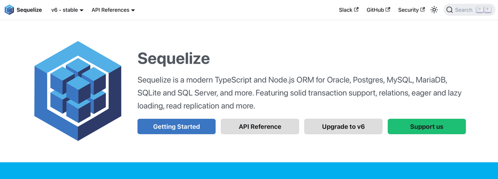Go to the GitHub navbar link
Screen dimensions: 498x179
pos(375,10)
